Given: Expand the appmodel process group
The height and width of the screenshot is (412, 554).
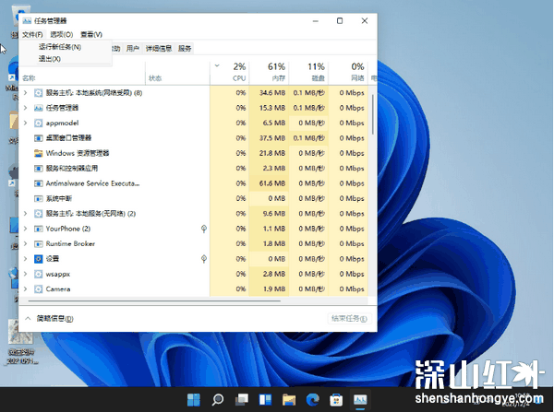Looking at the screenshot, I should coord(25,124).
